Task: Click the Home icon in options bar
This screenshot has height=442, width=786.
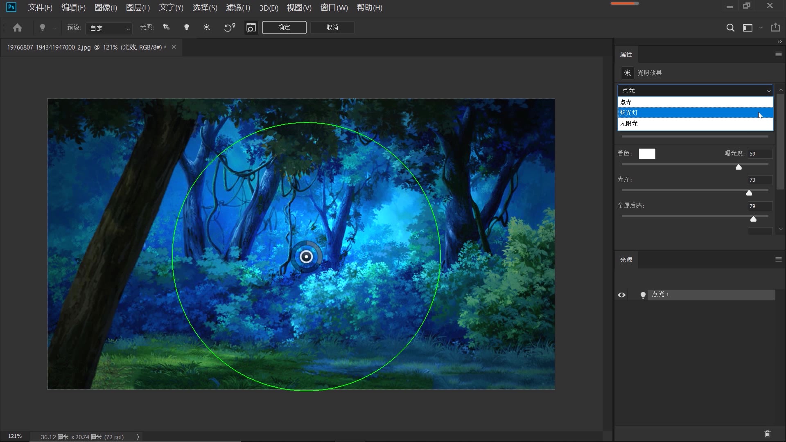Action: click(17, 28)
